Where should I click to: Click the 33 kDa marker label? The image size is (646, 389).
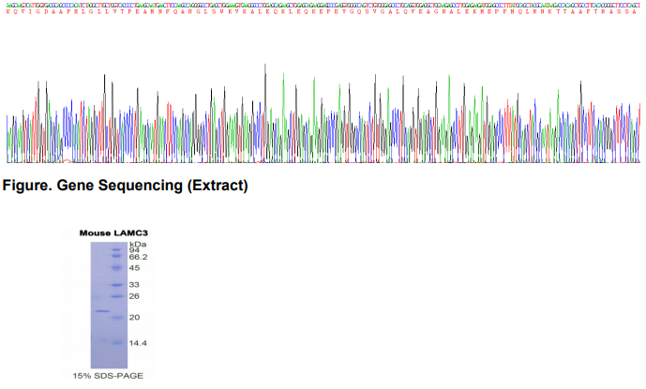[x=134, y=285]
